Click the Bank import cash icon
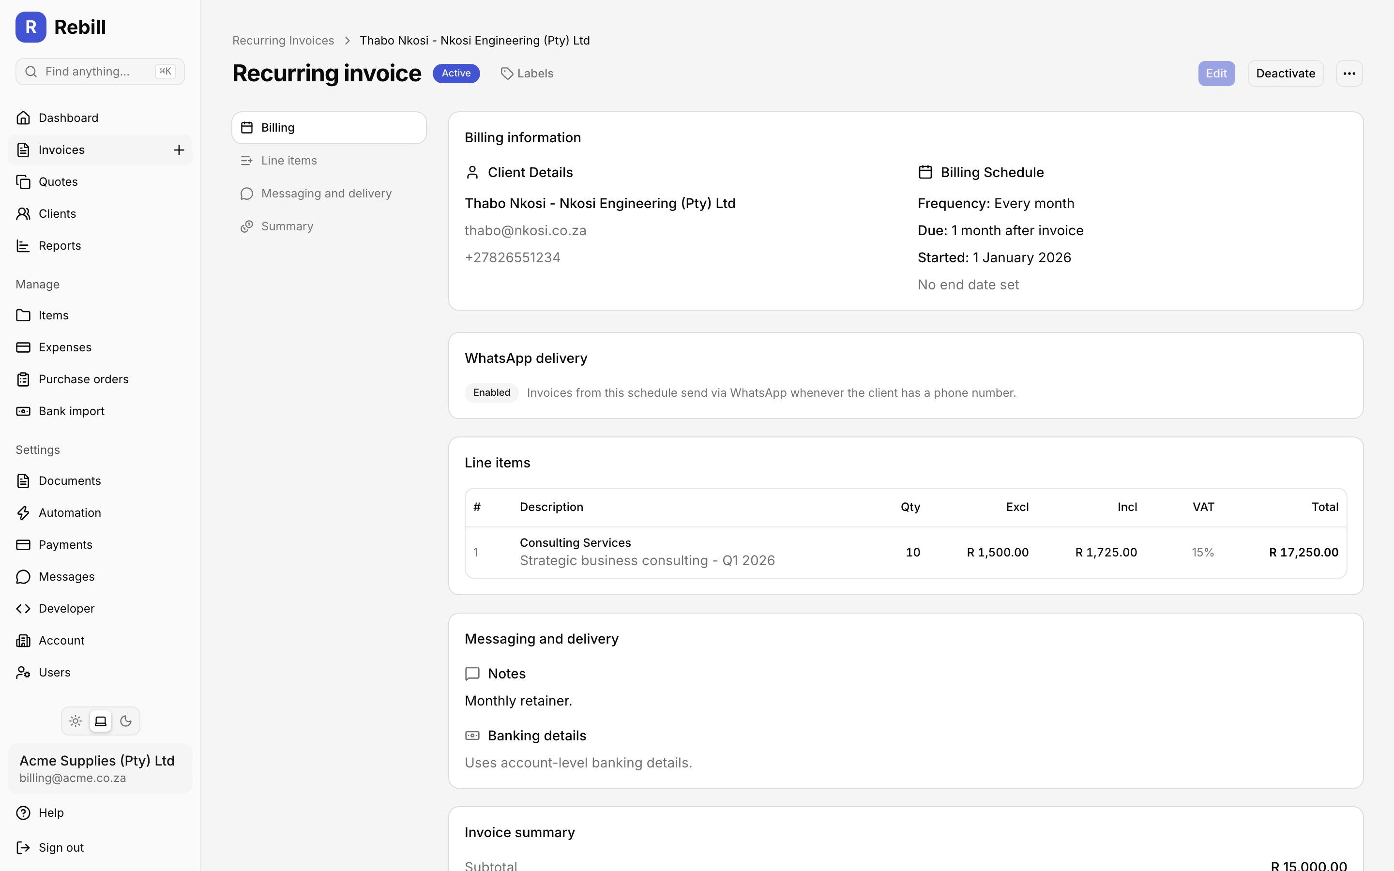Image resolution: width=1394 pixels, height=871 pixels. coord(23,411)
